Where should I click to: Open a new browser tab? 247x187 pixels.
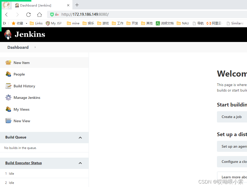point(77,5)
